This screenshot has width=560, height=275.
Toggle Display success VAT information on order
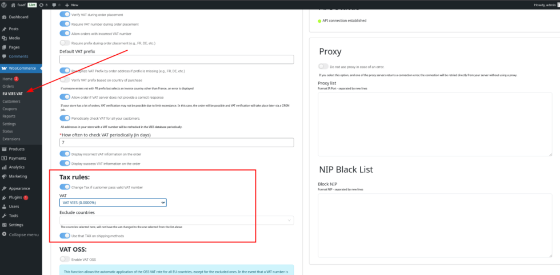(65, 163)
